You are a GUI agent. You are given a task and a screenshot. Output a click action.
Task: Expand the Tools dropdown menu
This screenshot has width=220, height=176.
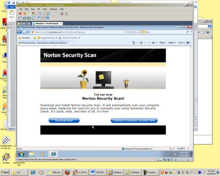(181, 43)
